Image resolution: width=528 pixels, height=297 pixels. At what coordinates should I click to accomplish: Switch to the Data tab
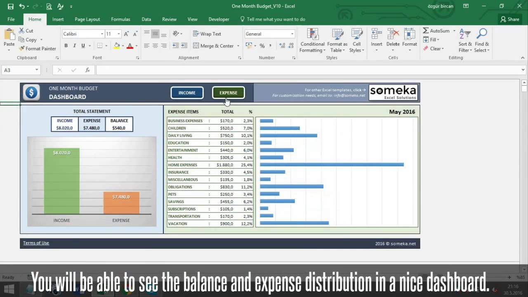(x=146, y=19)
